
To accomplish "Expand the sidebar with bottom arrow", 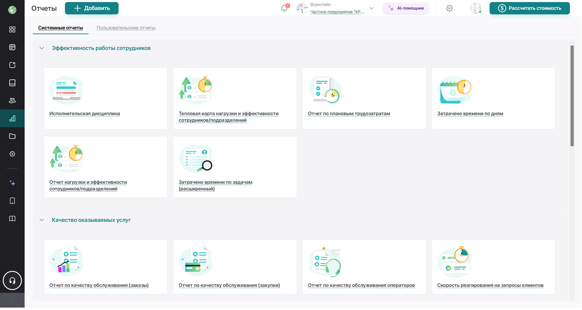I will point(12,301).
